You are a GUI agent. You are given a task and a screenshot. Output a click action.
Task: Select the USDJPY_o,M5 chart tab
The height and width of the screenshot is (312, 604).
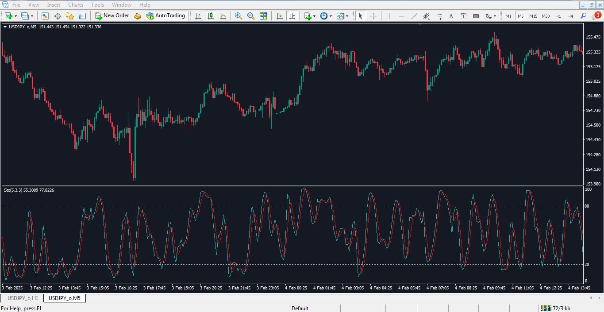tap(65, 298)
